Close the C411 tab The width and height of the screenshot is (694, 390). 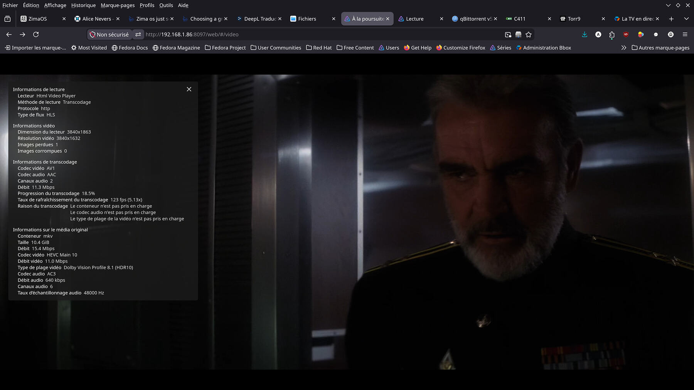pyautogui.click(x=549, y=19)
